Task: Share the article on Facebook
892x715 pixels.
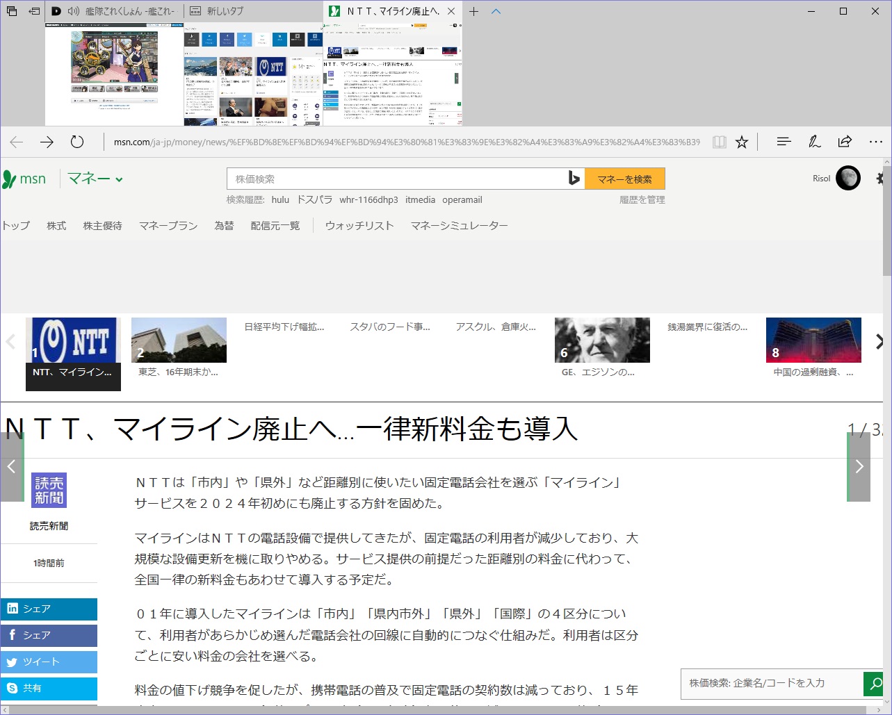Action: [49, 636]
